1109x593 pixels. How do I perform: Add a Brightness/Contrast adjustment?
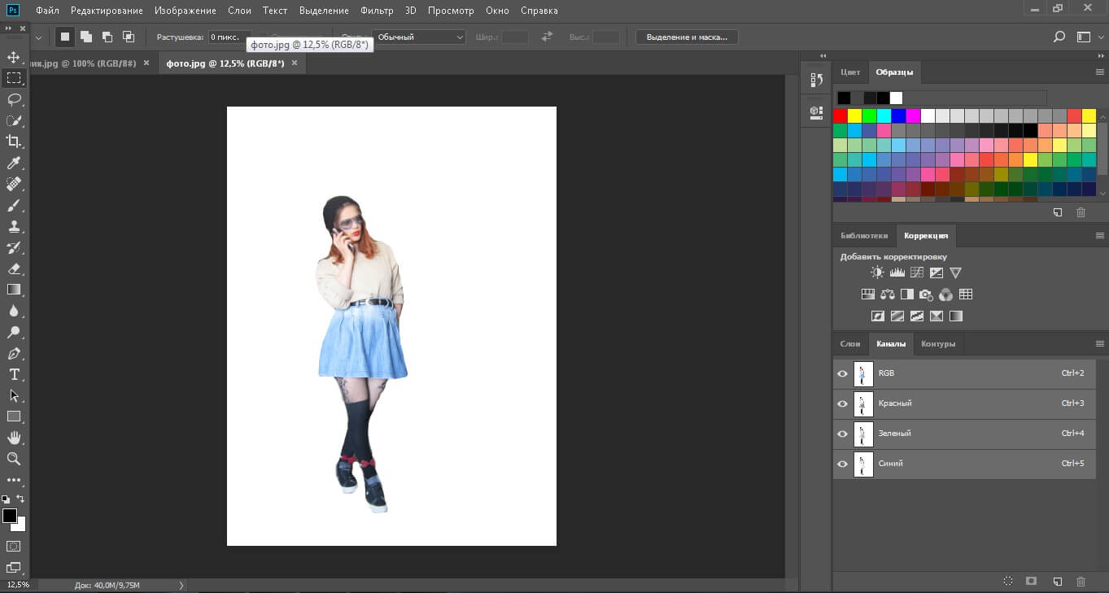877,273
